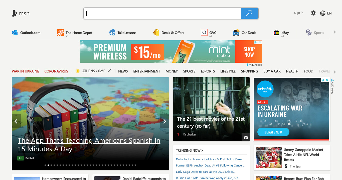The image size is (342, 180).
Task: Click the blue search magnifier button
Action: point(249,13)
